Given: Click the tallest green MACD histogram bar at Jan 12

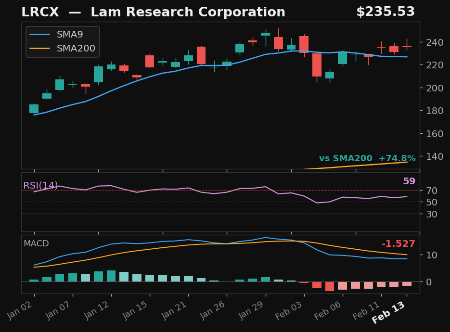Looking at the screenshot, I should click(x=111, y=276).
